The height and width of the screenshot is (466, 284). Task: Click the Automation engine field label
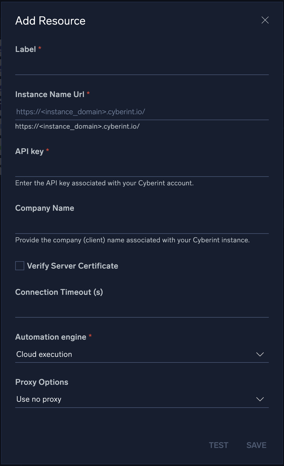coord(51,337)
